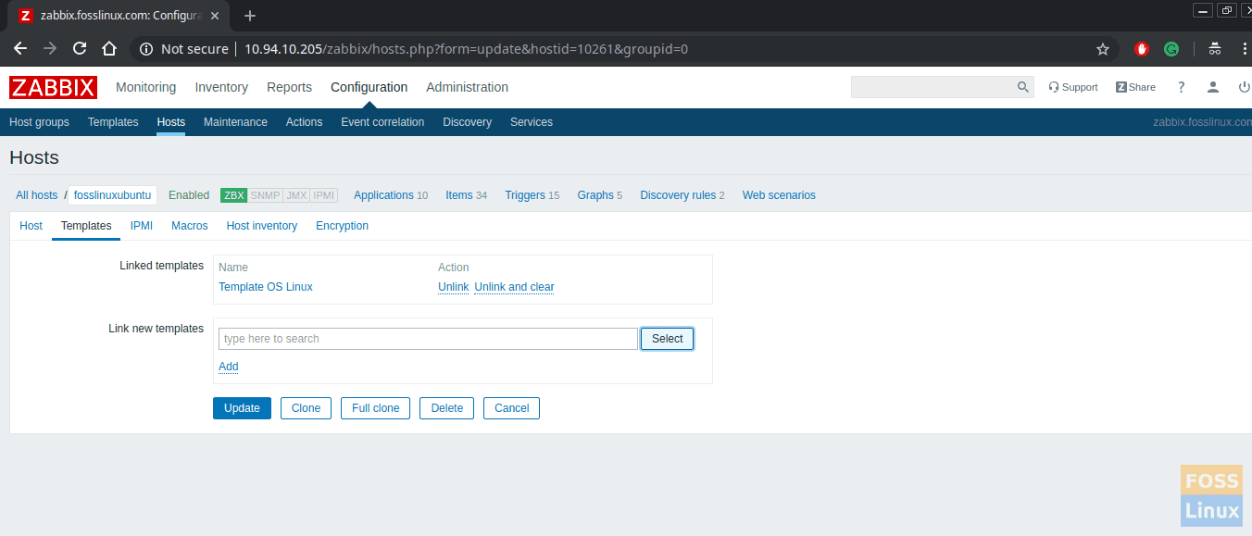Click the Not secure site info icon
This screenshot has width=1252, height=536.
146,49
